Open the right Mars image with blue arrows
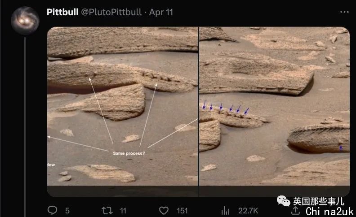This screenshot has width=356, height=217. coord(274,108)
